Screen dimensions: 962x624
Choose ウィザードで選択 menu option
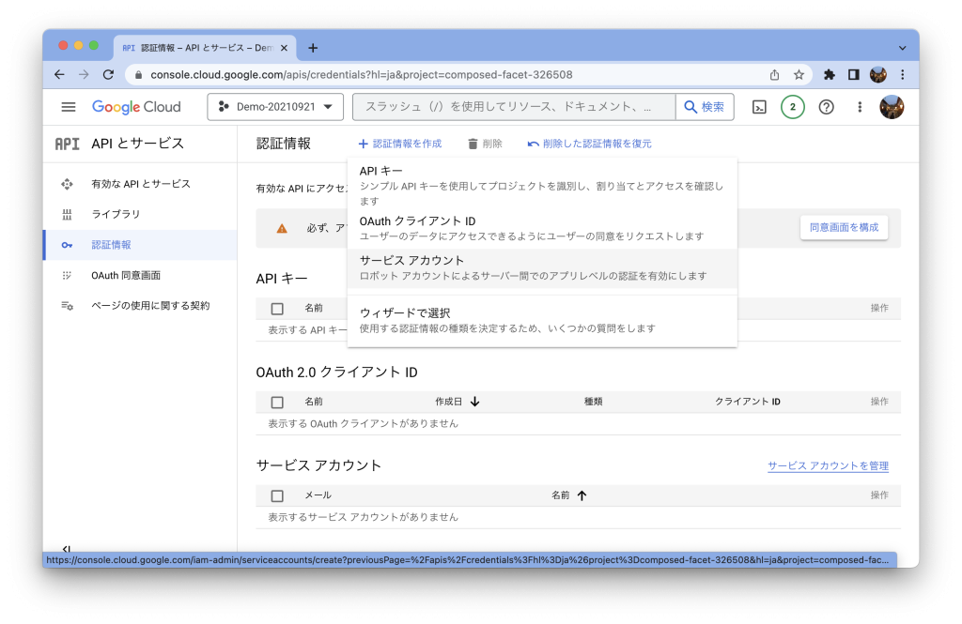tap(542, 320)
